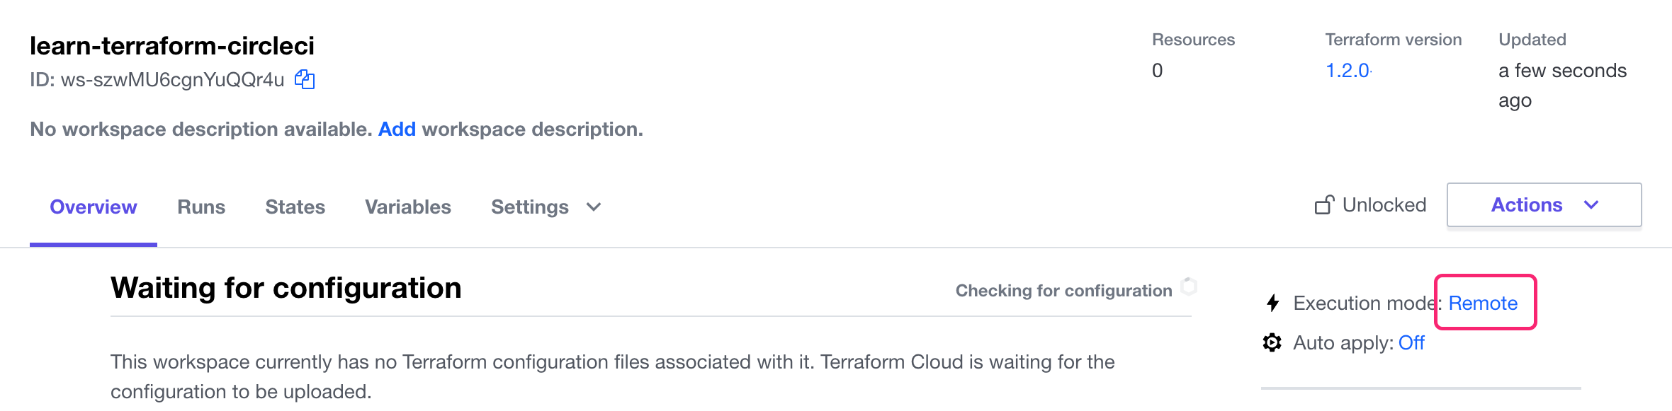Viewport: 1672px width, 411px height.
Task: Open the Runs tab
Action: pyautogui.click(x=201, y=207)
